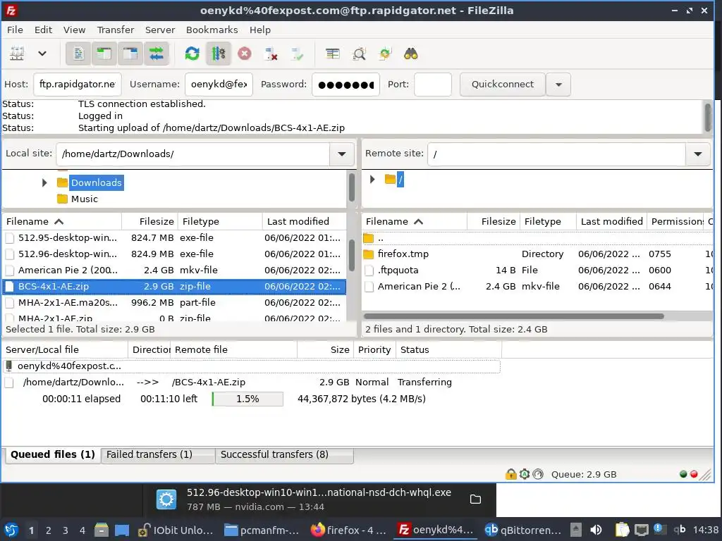This screenshot has width=722, height=541.
Task: Click the remote list horizontal scrollbar
Action: point(514,316)
